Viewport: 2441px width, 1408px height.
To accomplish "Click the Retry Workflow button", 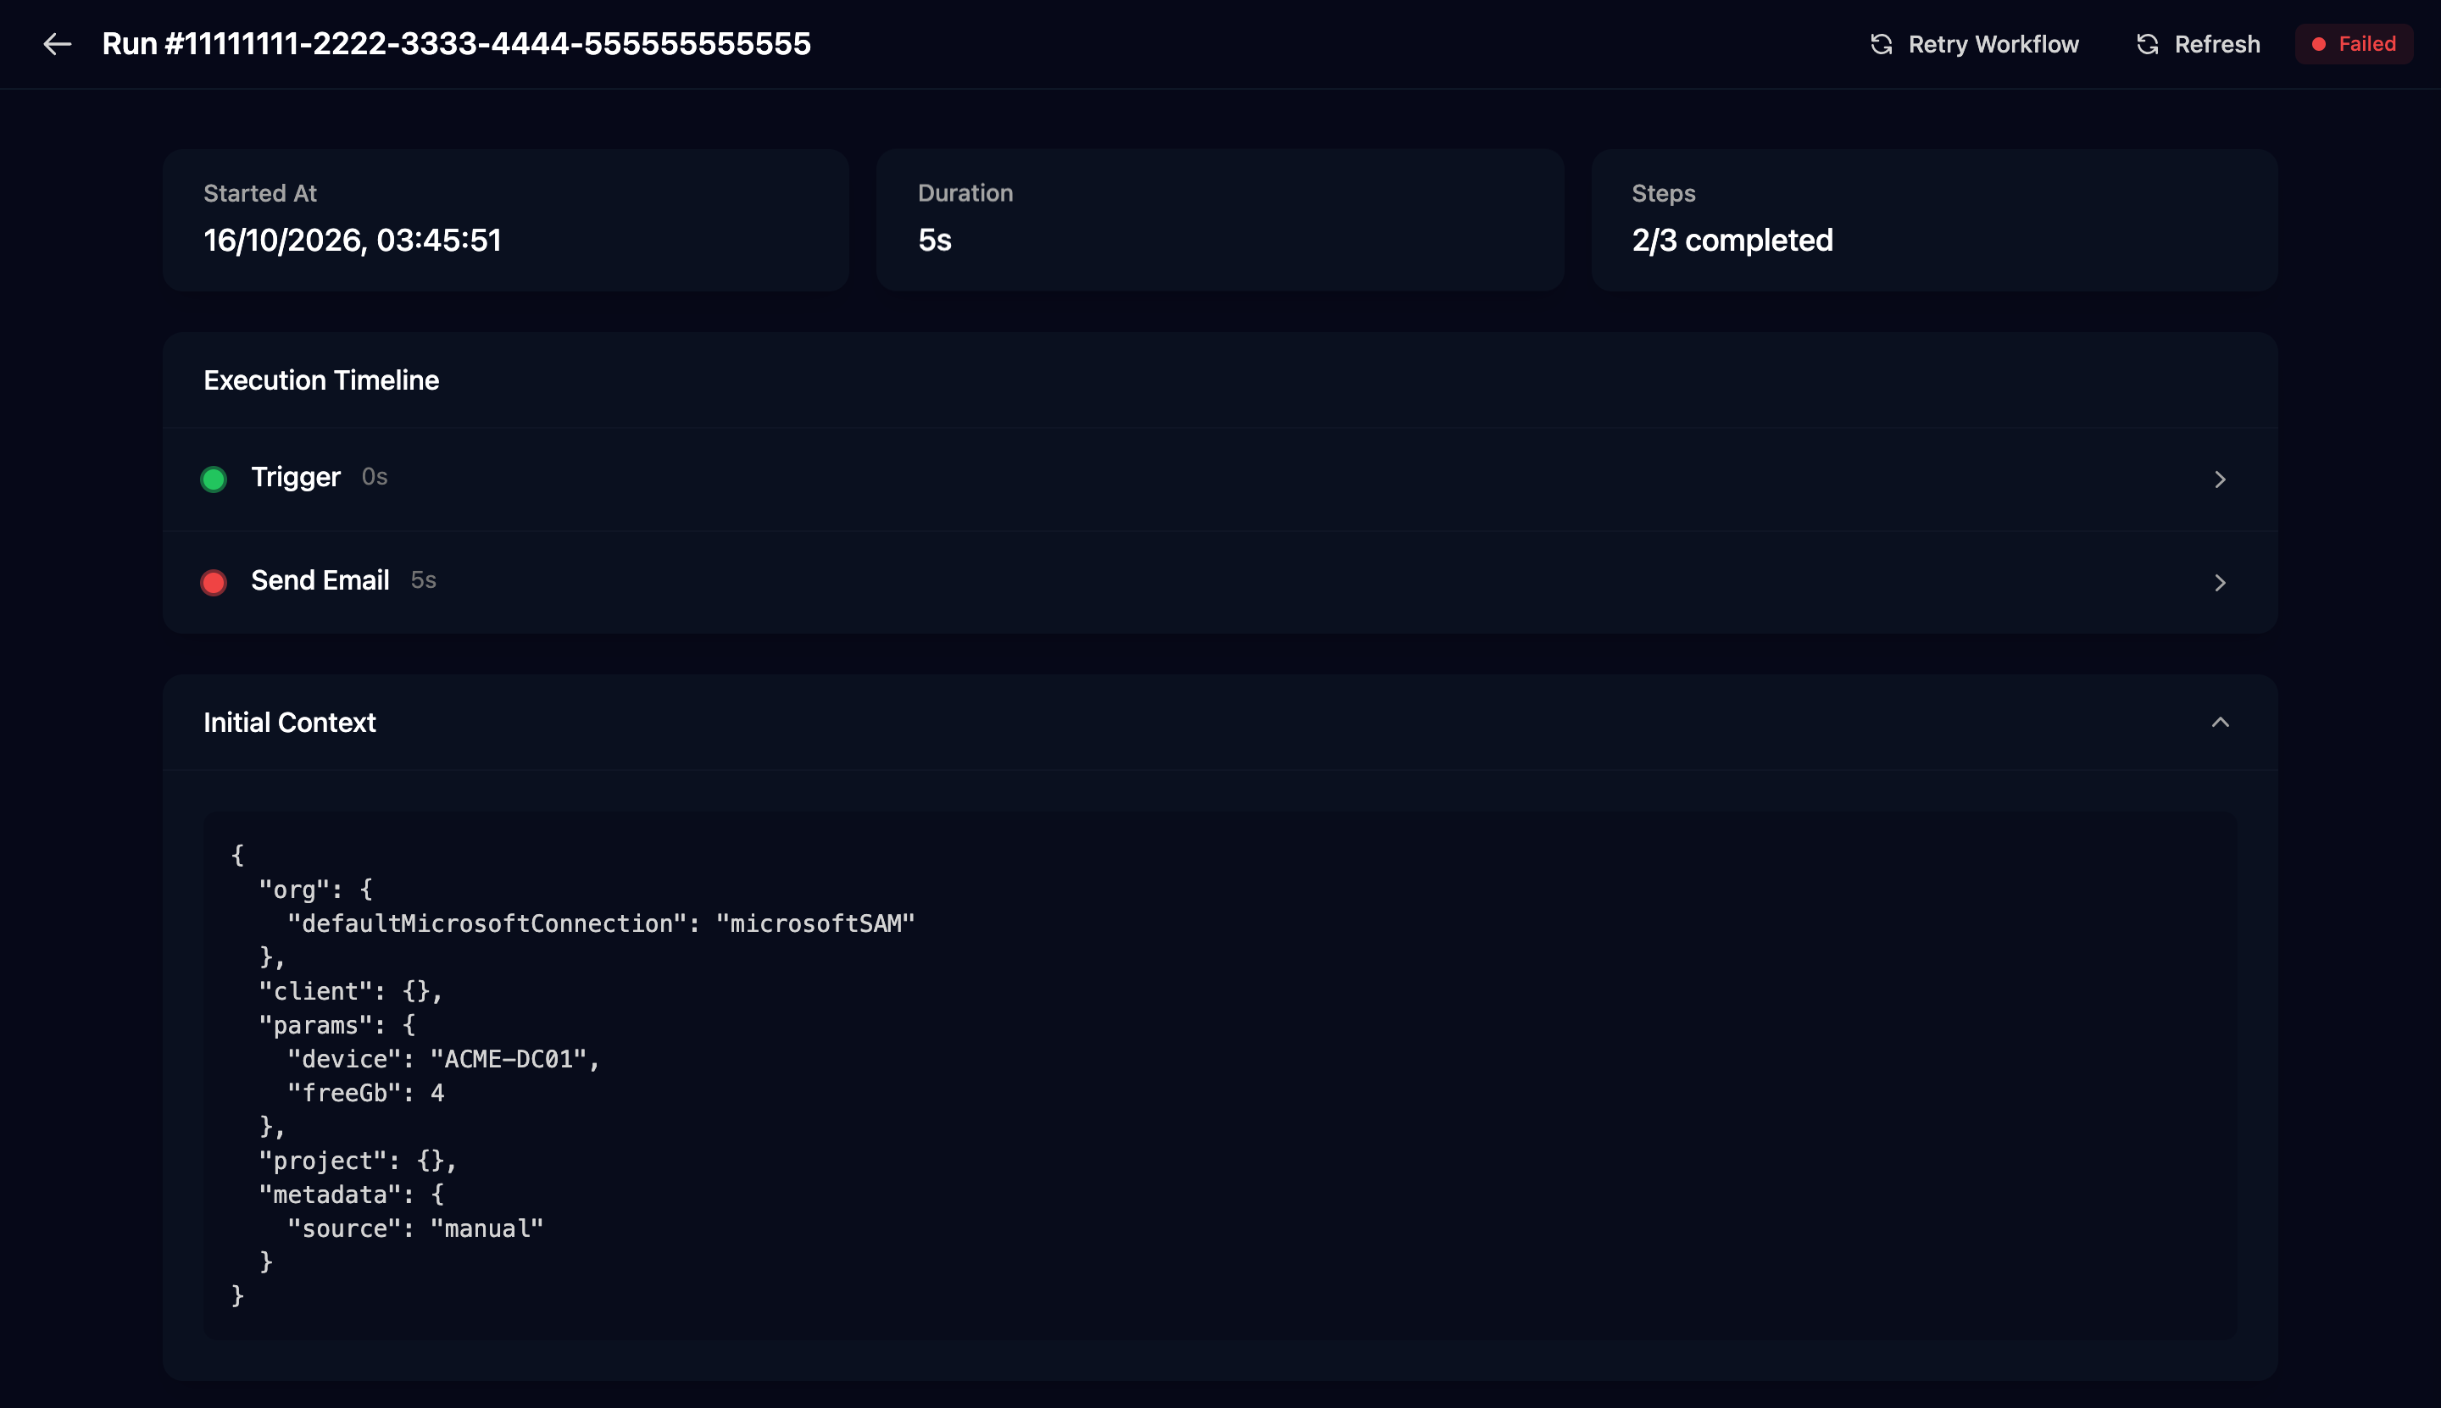I will (1974, 45).
